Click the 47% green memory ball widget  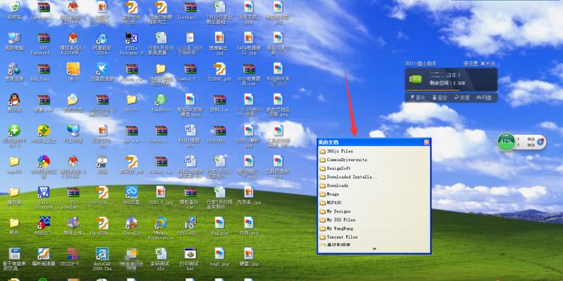coord(505,142)
